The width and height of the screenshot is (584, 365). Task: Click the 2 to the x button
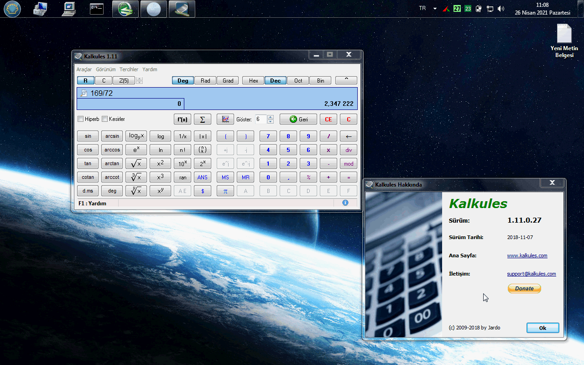(x=203, y=163)
